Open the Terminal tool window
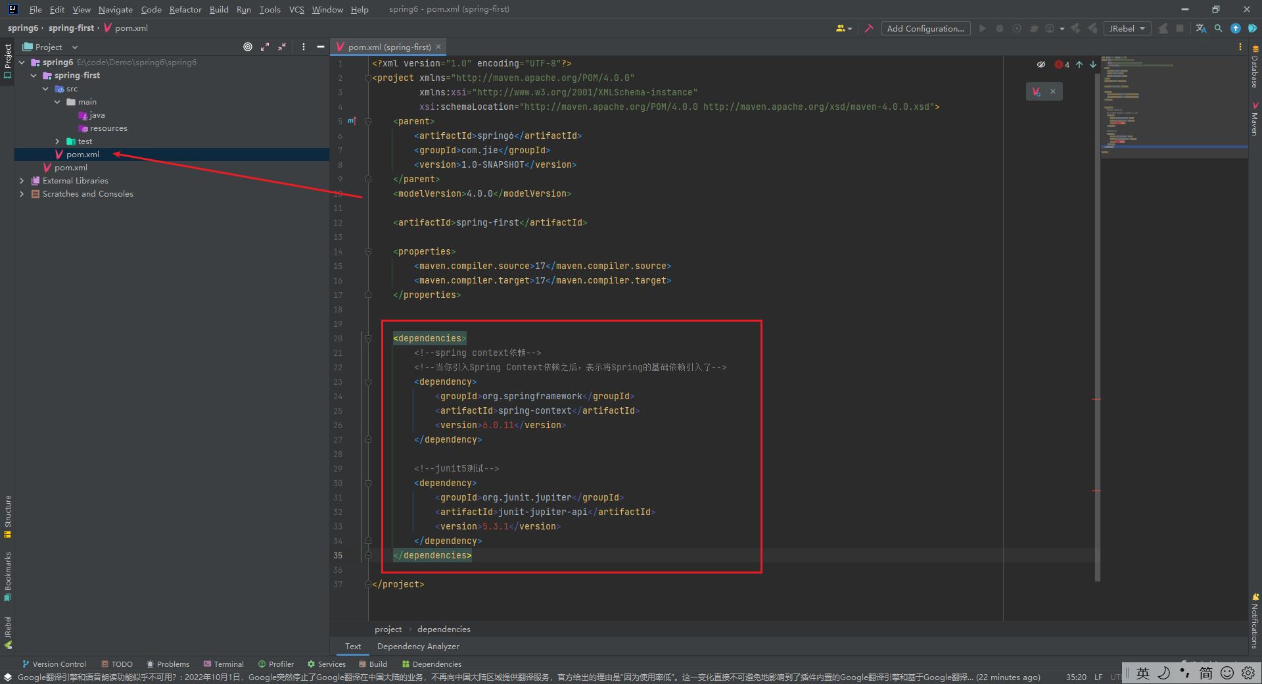 (223, 664)
